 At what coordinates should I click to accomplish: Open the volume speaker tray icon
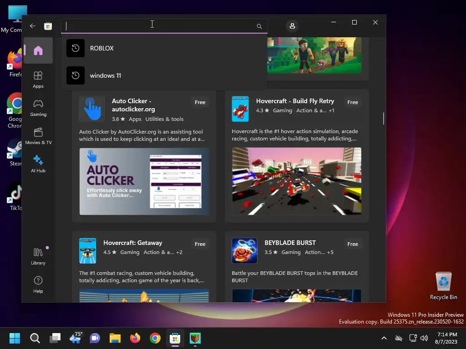(424, 338)
